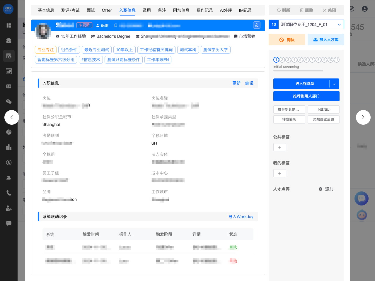375x281 pixels.
Task: Go to previous candidate with left arrow
Action: pos(12,117)
